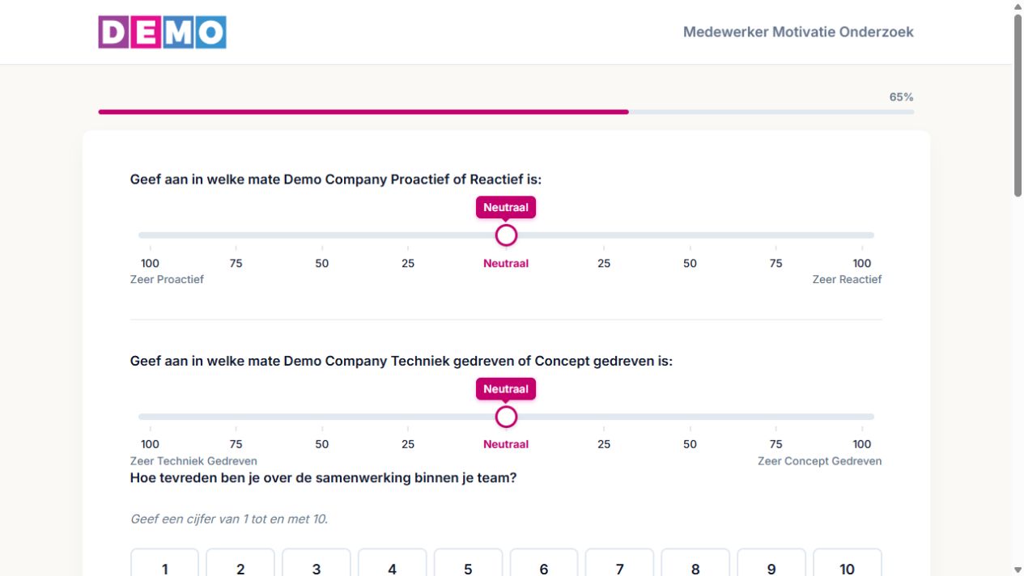Choose rating 7 for team collaboration

pyautogui.click(x=619, y=563)
